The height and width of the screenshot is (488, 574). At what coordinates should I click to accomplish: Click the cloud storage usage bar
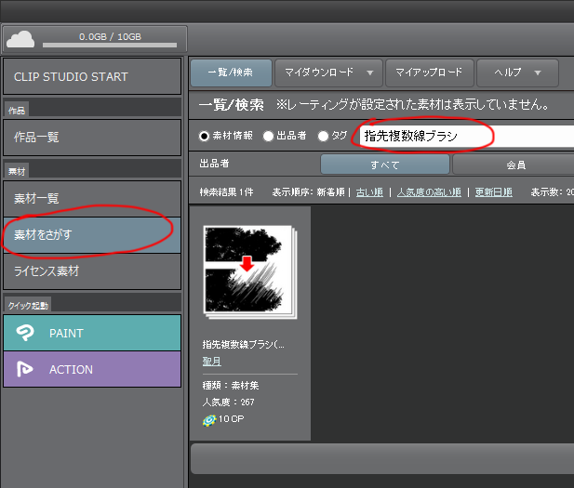(x=110, y=45)
